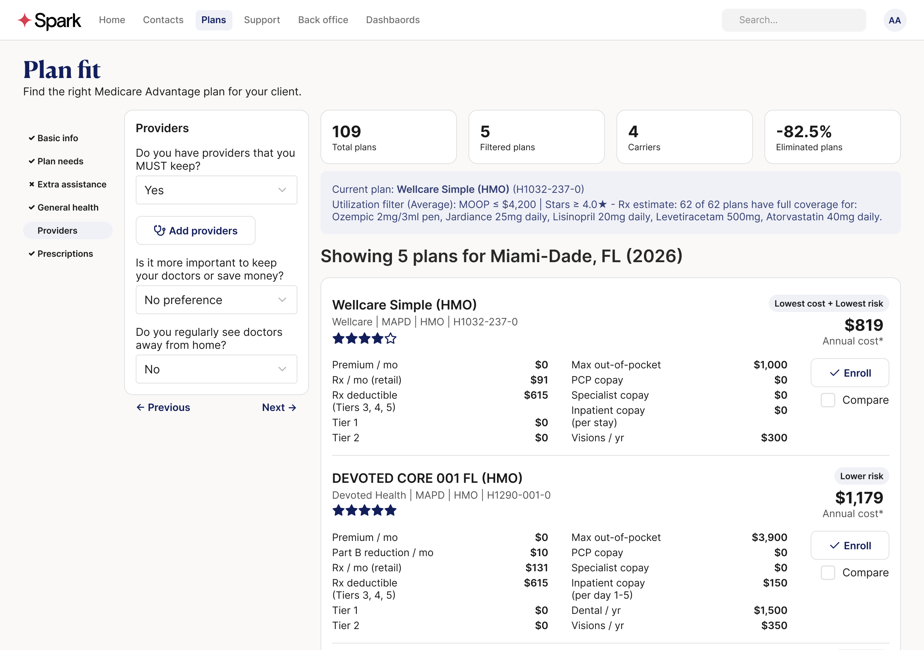Click the $819 annual cost
The image size is (924, 650).
[x=864, y=325]
